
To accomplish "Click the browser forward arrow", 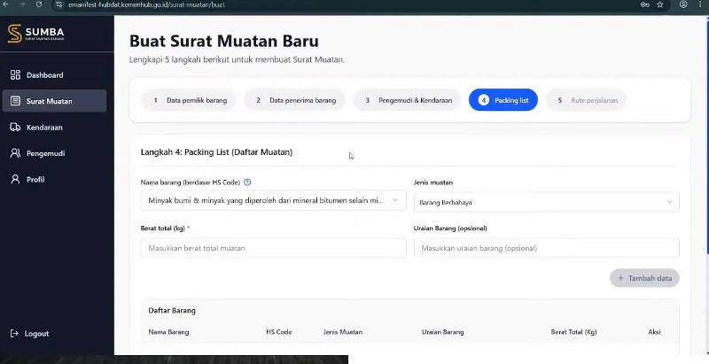I will point(22,4).
